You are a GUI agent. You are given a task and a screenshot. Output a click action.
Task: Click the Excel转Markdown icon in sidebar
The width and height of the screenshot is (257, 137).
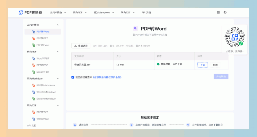coord(34,99)
